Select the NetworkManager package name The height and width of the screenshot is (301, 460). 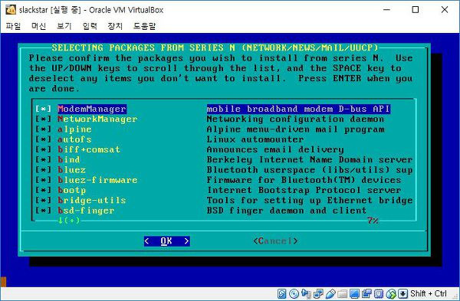point(97,119)
